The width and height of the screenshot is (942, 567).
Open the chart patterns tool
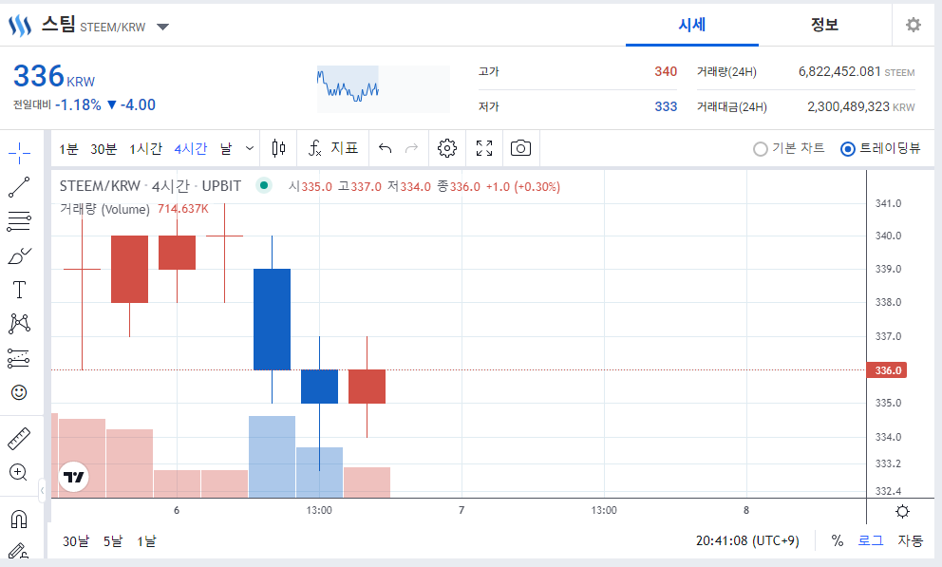(x=19, y=323)
